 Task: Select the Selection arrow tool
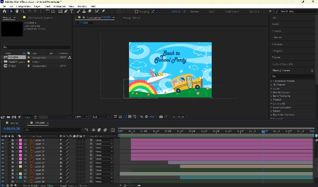(x=11, y=11)
